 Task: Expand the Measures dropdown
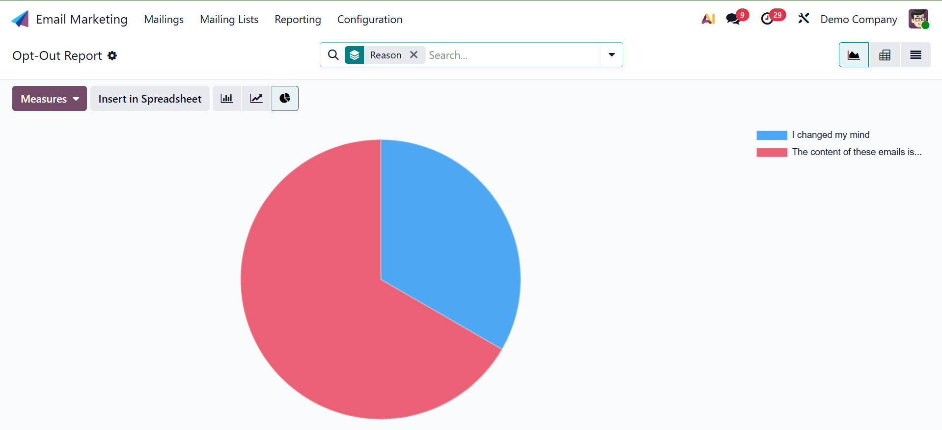pos(50,99)
